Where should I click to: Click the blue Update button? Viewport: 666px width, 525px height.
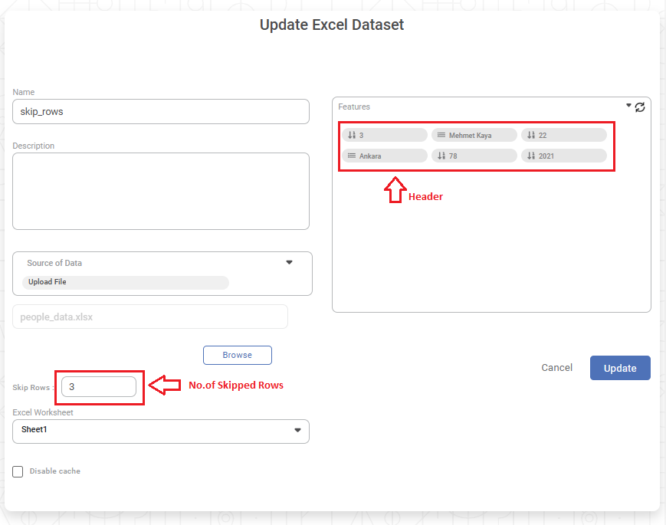619,368
